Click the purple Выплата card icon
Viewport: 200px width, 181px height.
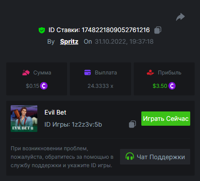coord(88,73)
